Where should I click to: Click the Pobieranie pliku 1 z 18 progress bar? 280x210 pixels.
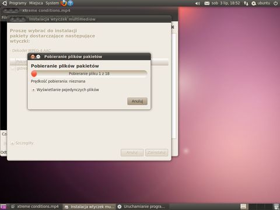[x=89, y=73]
